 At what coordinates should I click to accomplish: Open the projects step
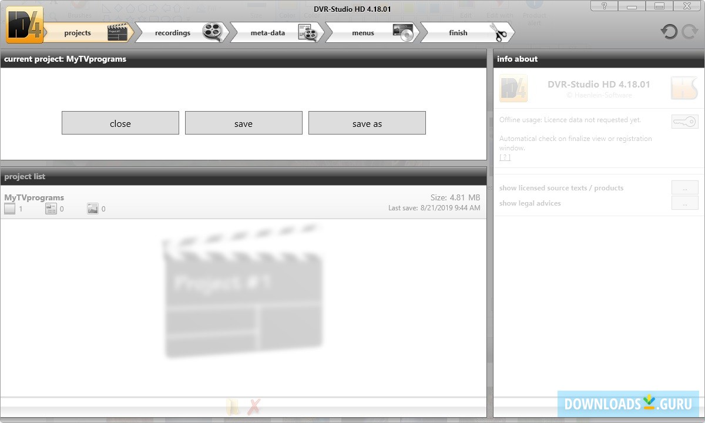[89, 32]
